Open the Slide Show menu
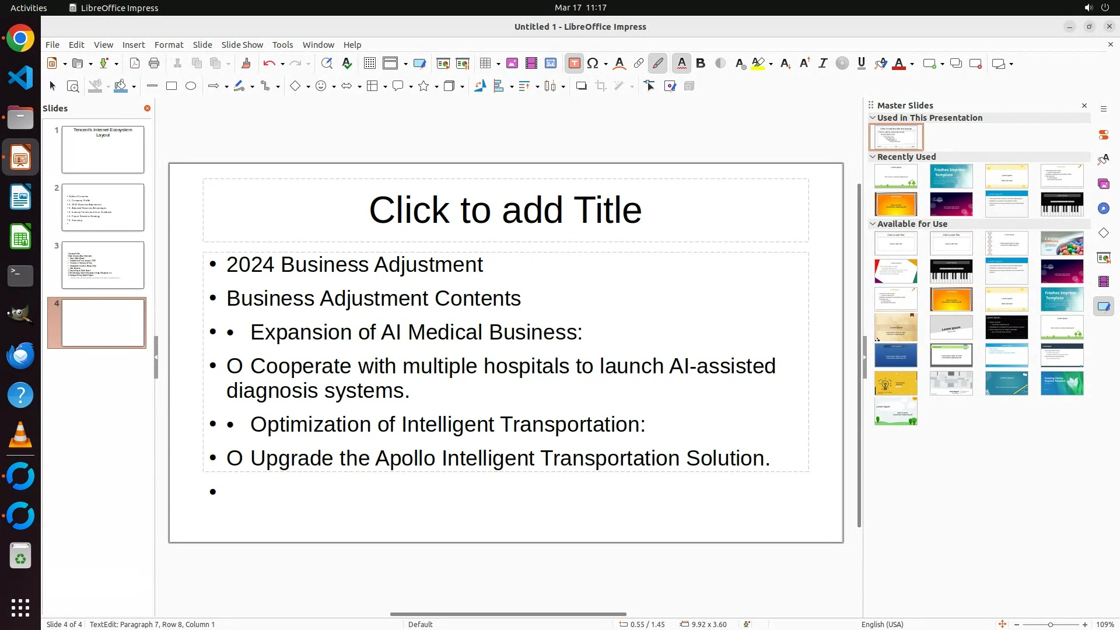 tap(242, 45)
